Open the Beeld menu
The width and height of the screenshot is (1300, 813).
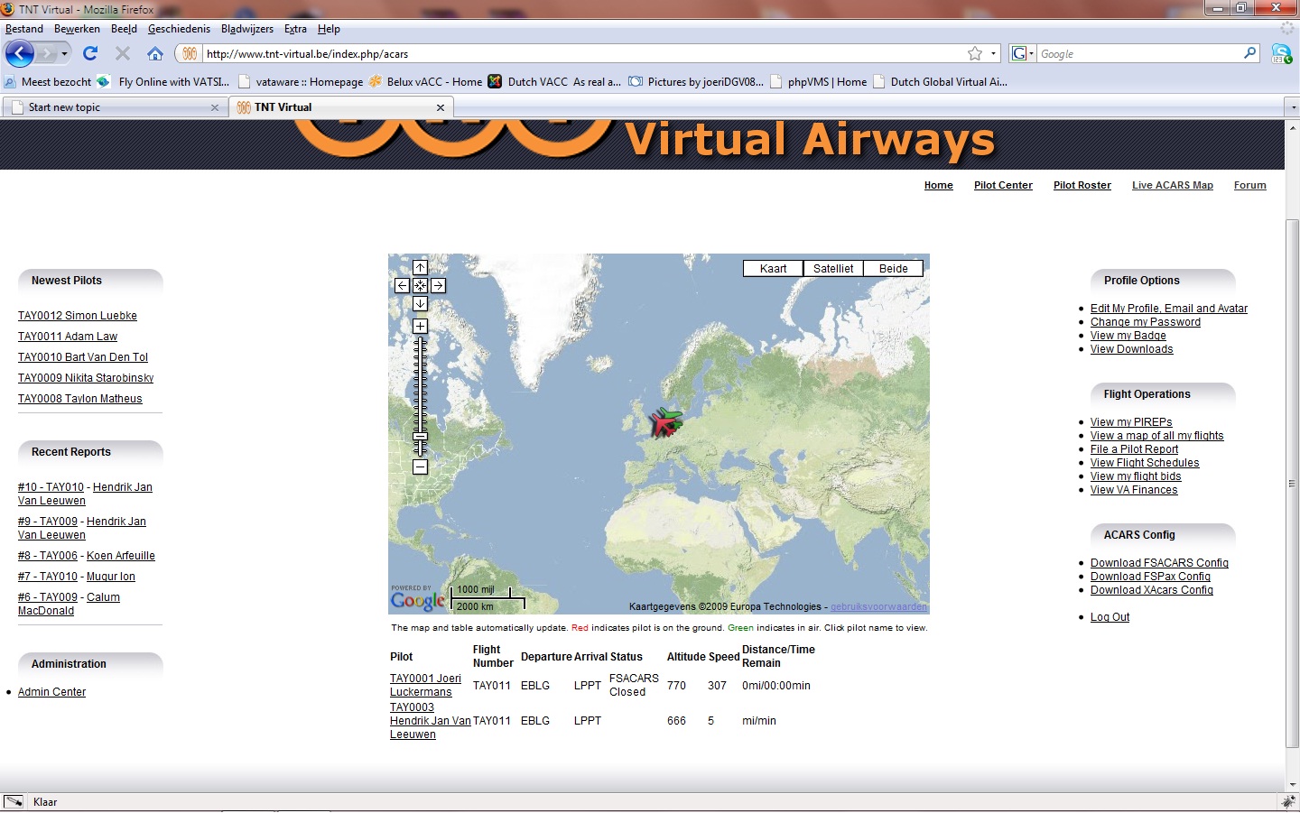tap(124, 29)
